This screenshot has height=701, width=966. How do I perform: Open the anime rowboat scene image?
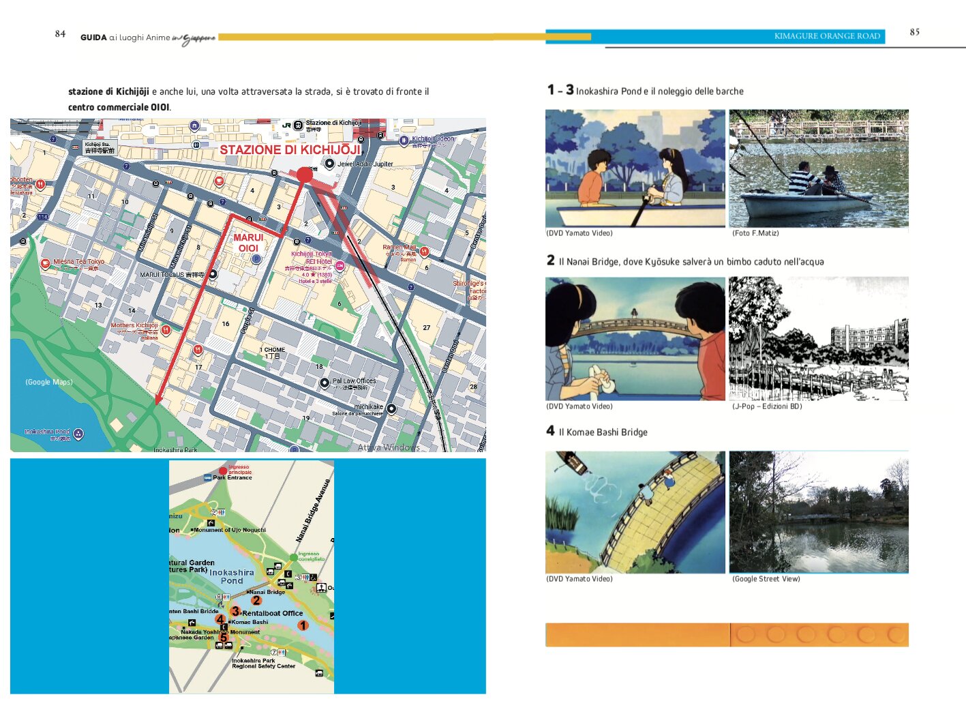pos(635,168)
